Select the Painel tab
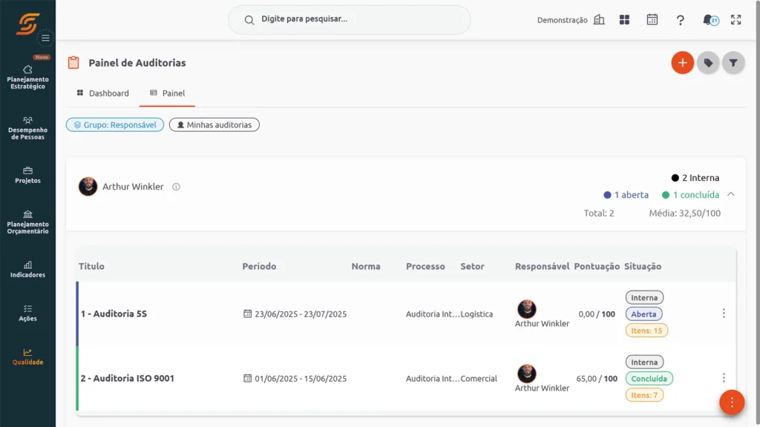760x427 pixels. pos(167,93)
